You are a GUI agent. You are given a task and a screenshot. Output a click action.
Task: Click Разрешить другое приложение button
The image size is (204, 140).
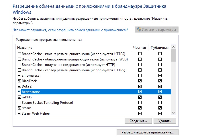pos(148,132)
